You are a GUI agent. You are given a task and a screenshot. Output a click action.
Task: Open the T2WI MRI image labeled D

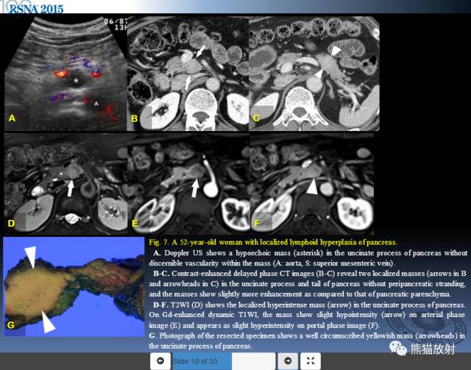(65, 184)
